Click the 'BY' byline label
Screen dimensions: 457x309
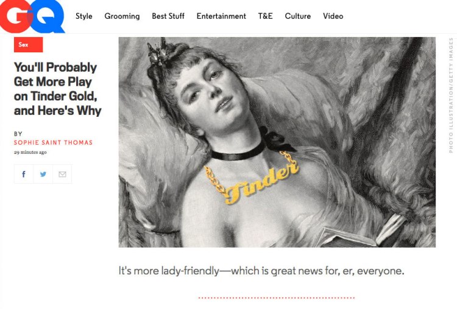(18, 134)
